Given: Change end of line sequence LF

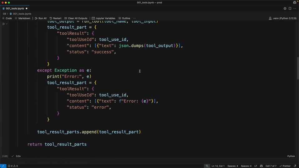Looking at the screenshot, I should tap(256, 166).
